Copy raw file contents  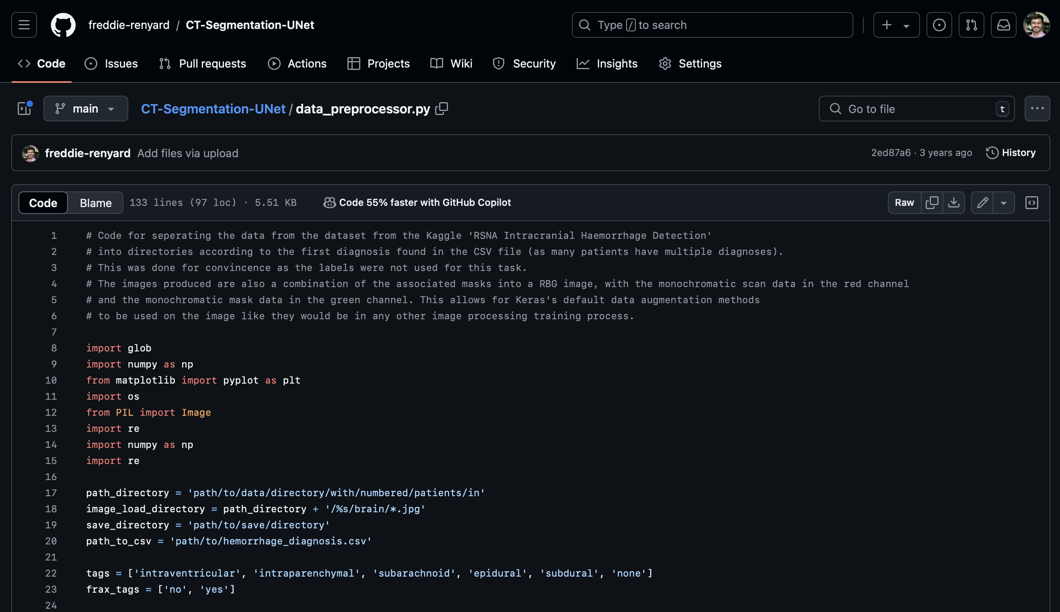coord(932,203)
